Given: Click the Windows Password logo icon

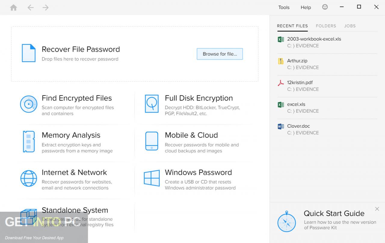Looking at the screenshot, I should point(152,178).
